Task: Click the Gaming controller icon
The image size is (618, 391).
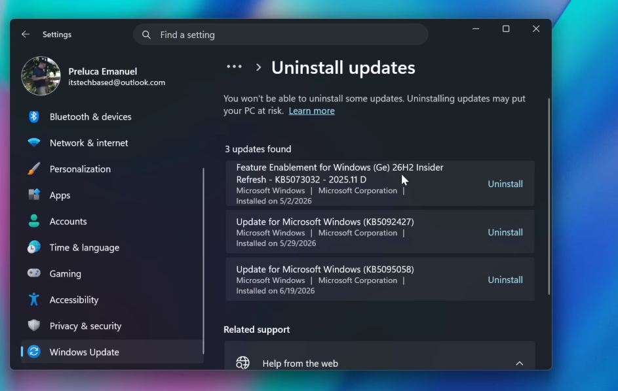Action: 34,273
